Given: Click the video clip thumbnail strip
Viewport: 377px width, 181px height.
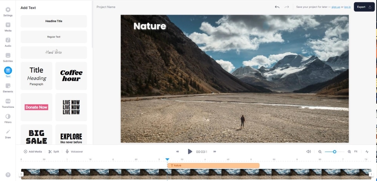Looking at the screenshot, I should tap(196, 174).
